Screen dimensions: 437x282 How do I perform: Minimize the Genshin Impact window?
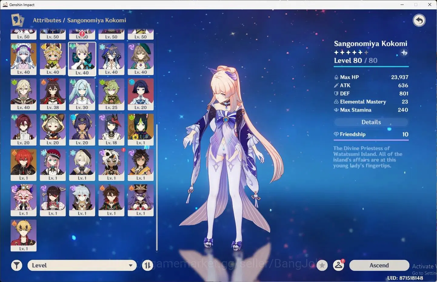[402, 5]
